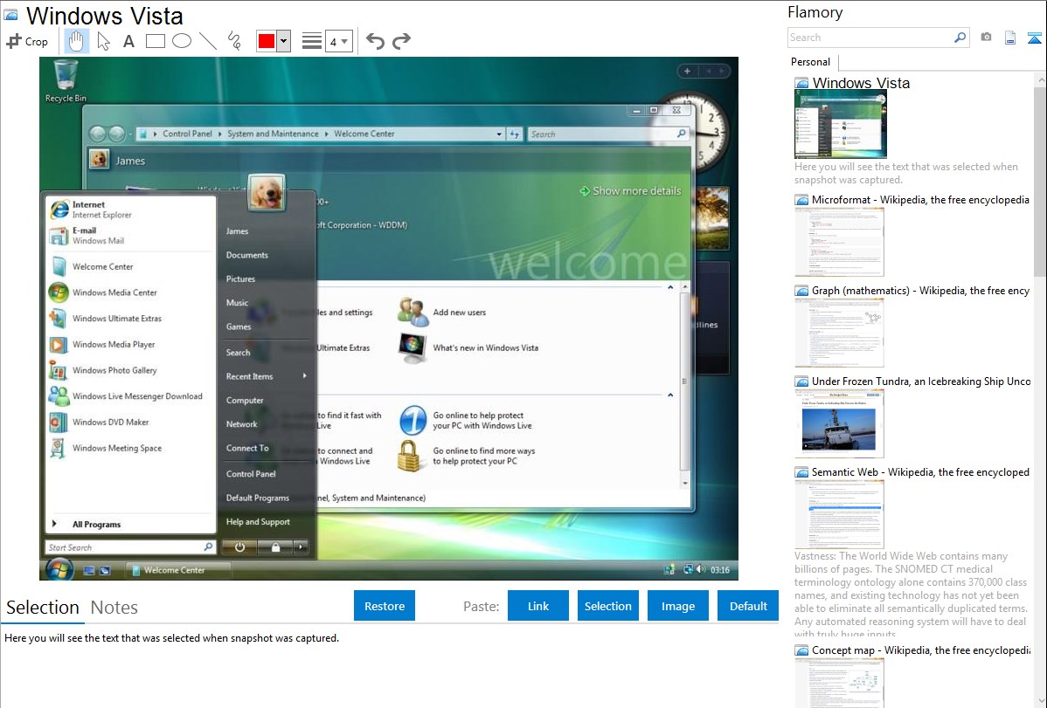Click the red color swatch

(x=267, y=41)
